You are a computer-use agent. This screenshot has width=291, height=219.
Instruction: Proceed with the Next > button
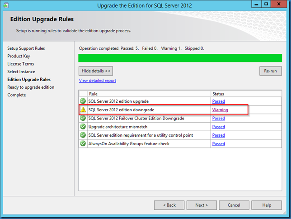202,205
